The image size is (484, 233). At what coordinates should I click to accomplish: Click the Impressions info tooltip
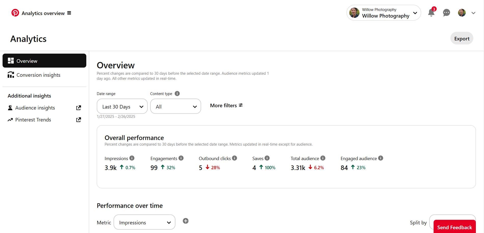pos(132,158)
